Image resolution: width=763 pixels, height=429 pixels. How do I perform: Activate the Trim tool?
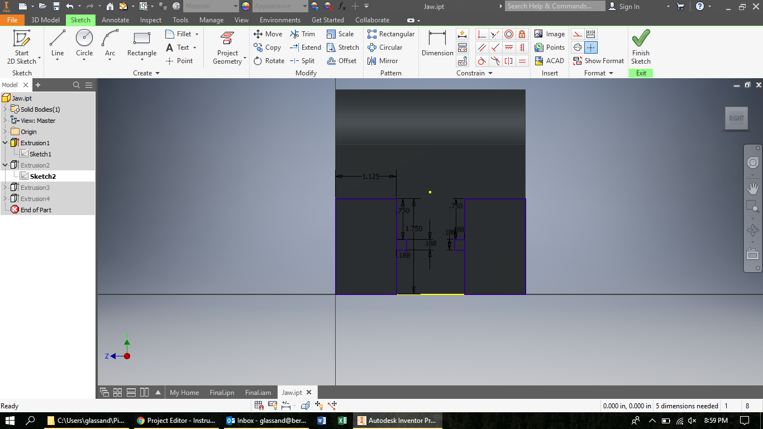pos(302,34)
